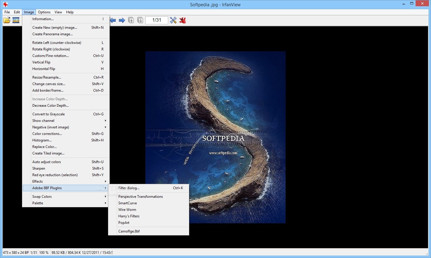Click status bar zoom "100 %"
Image resolution: width=431 pixels, height=258 pixels.
44,253
